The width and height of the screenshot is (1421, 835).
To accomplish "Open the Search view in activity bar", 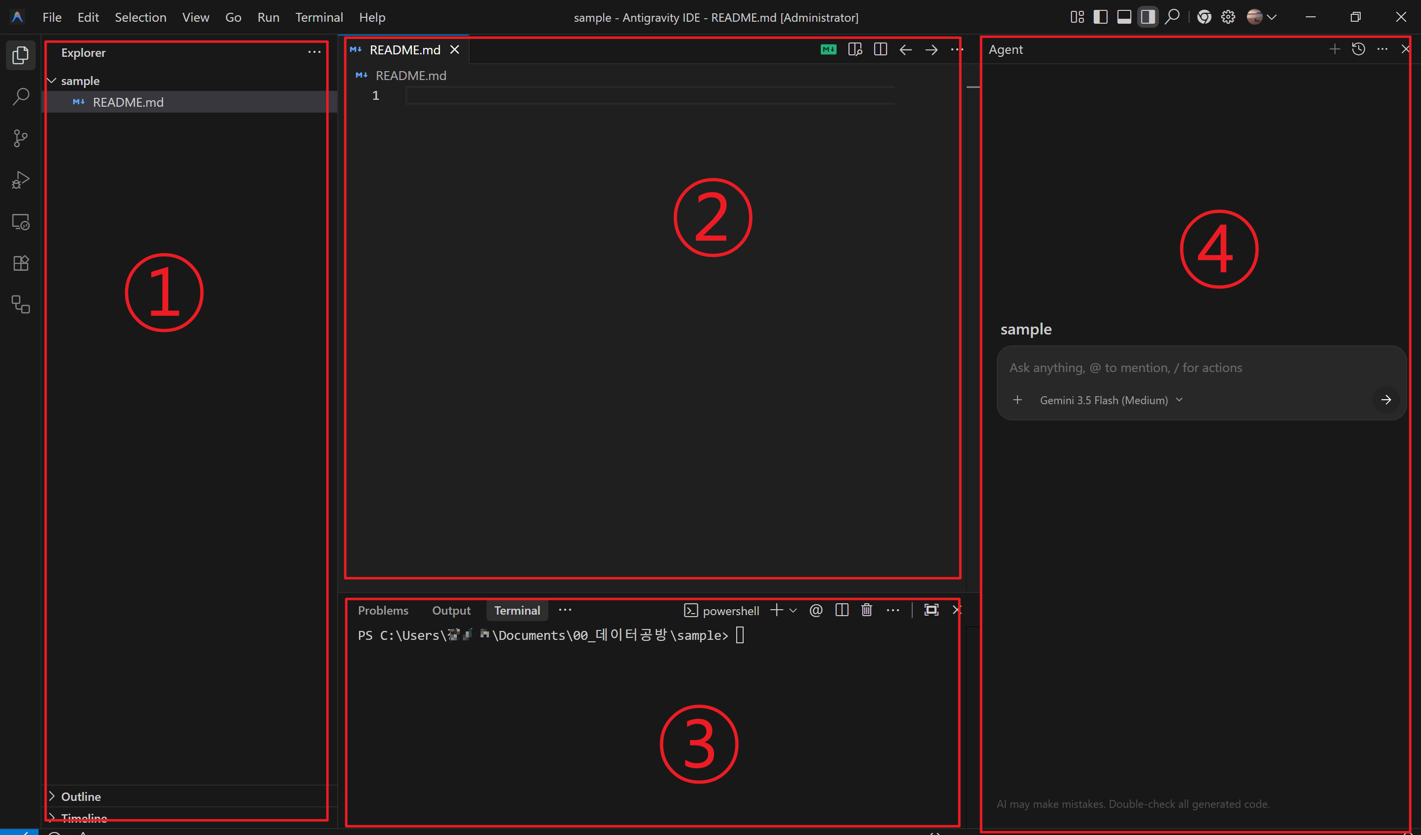I will [x=21, y=96].
